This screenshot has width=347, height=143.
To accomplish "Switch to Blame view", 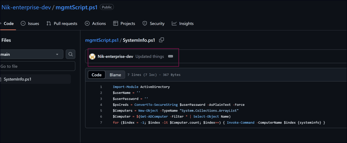I will point(115,75).
